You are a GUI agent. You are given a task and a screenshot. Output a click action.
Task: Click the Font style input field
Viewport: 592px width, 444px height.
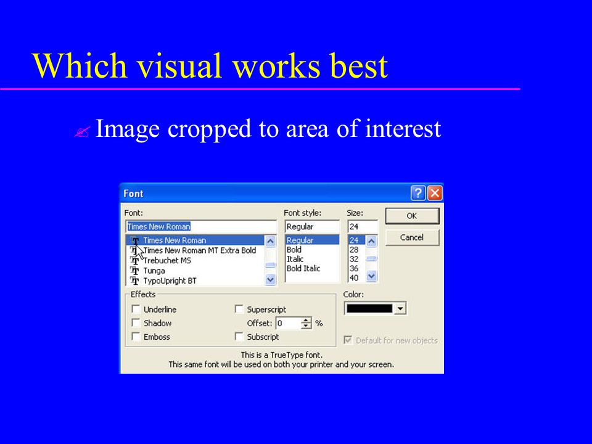point(312,226)
